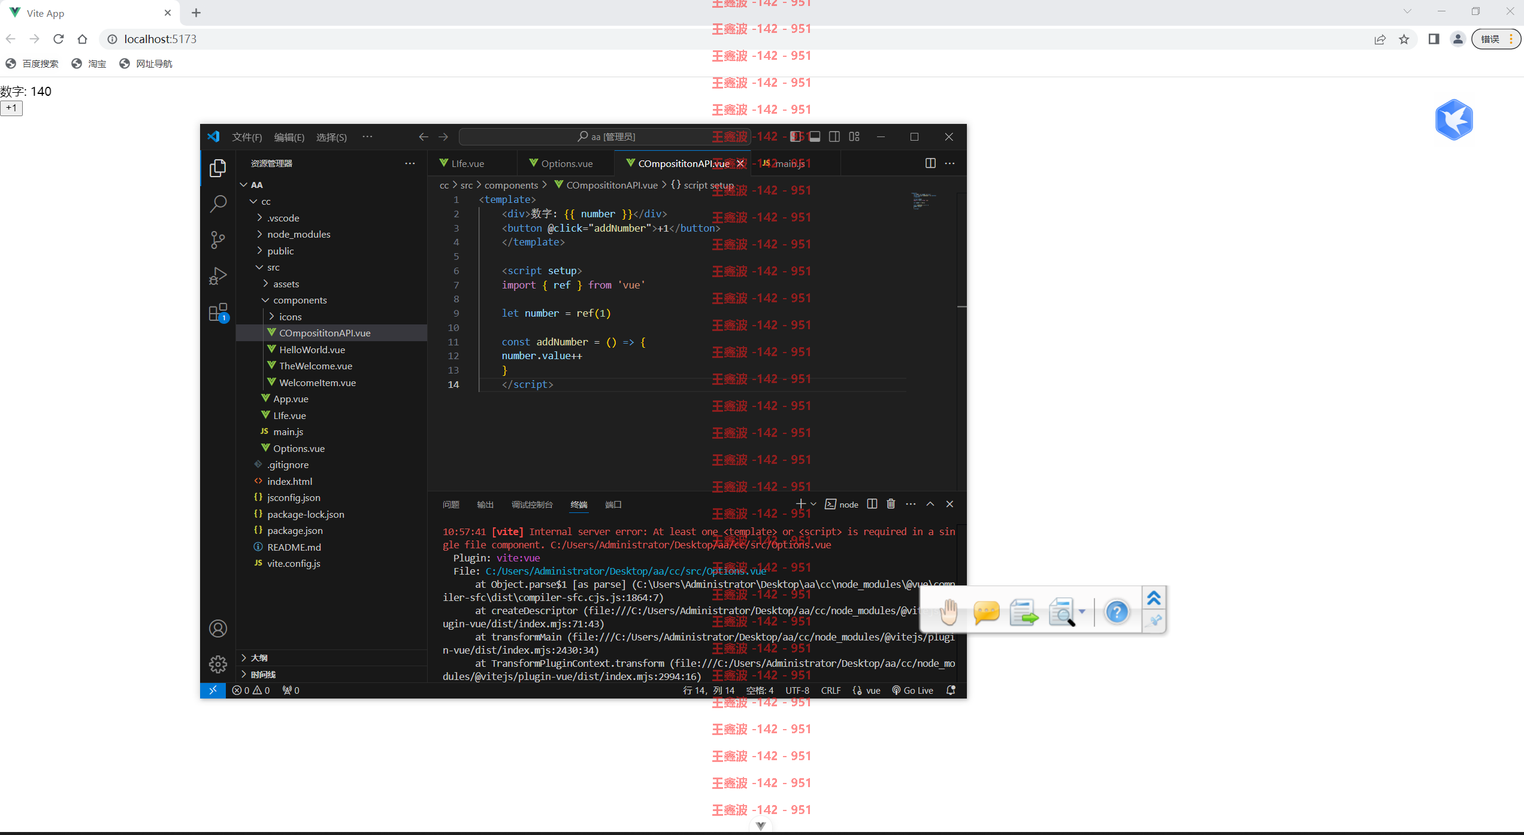Open Source Control view in activity bar

coord(218,240)
